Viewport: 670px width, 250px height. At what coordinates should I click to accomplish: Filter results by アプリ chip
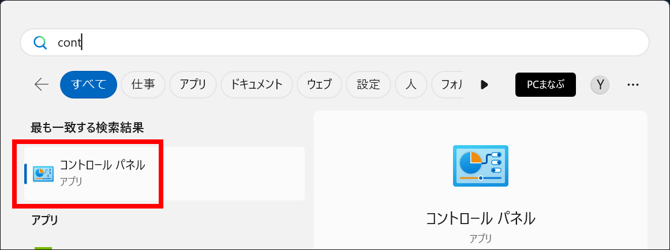pyautogui.click(x=193, y=85)
